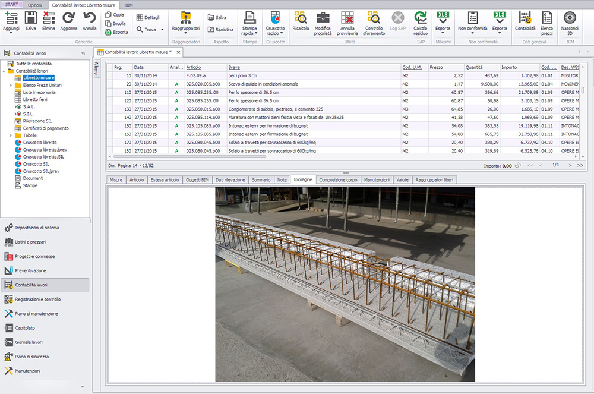Expand the Tabelle tree node
Image resolution: width=594 pixels, height=394 pixels.
(11, 135)
